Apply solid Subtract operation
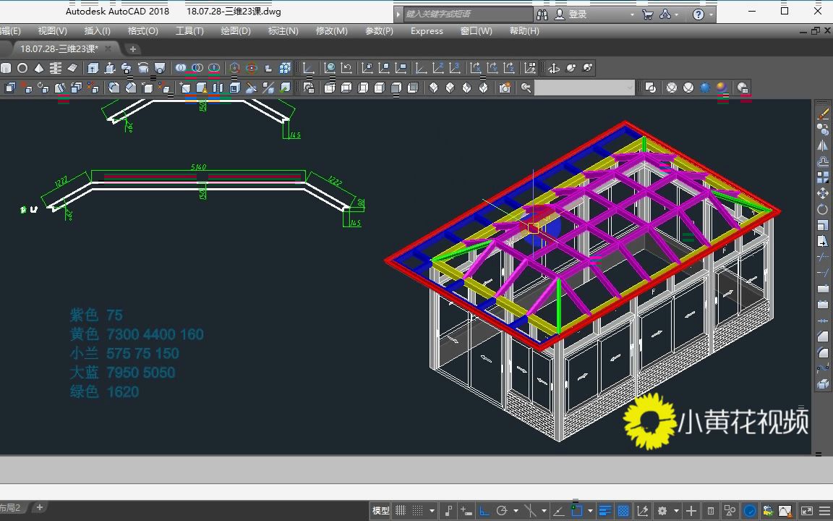This screenshot has height=521, width=833. tap(197, 68)
